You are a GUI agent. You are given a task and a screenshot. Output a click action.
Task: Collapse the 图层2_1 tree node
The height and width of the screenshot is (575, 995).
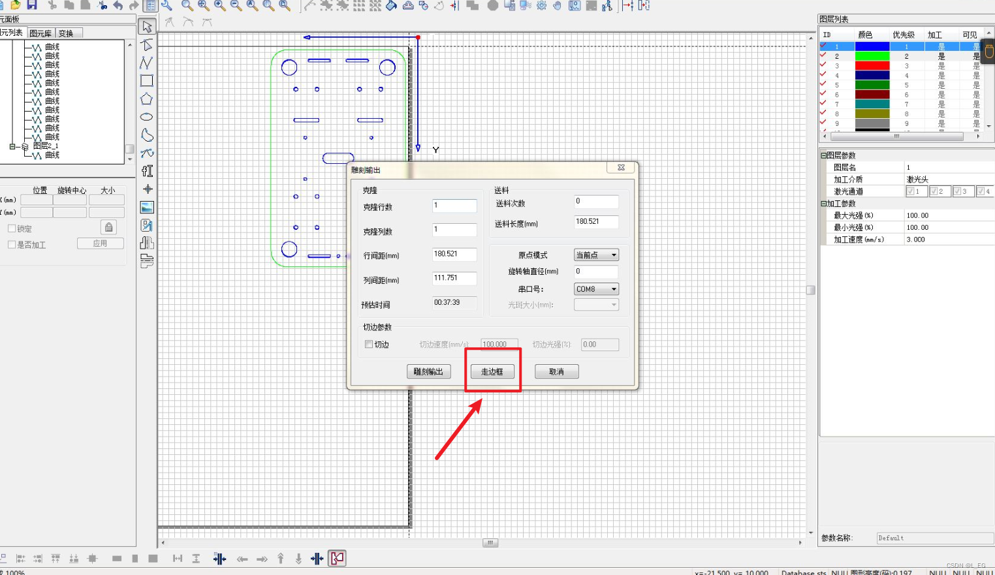click(x=12, y=146)
